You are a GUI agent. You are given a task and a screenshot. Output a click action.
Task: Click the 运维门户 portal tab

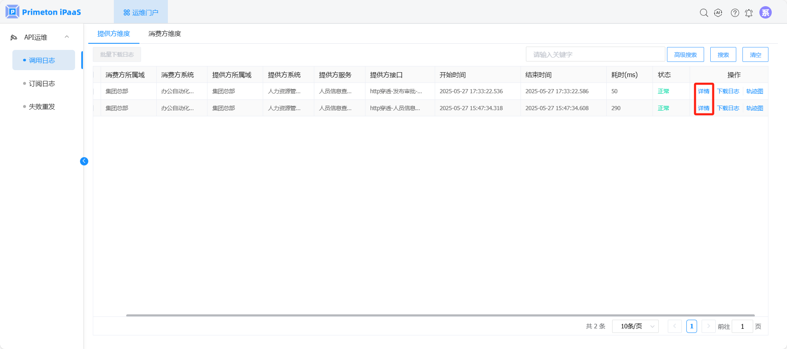141,13
